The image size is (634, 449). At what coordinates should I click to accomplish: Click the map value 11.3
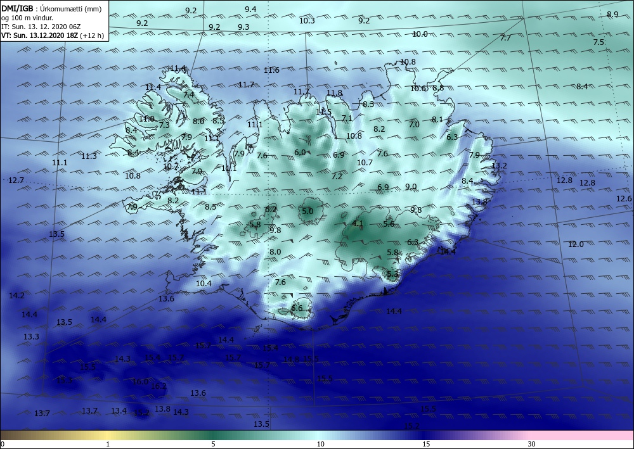(x=89, y=156)
